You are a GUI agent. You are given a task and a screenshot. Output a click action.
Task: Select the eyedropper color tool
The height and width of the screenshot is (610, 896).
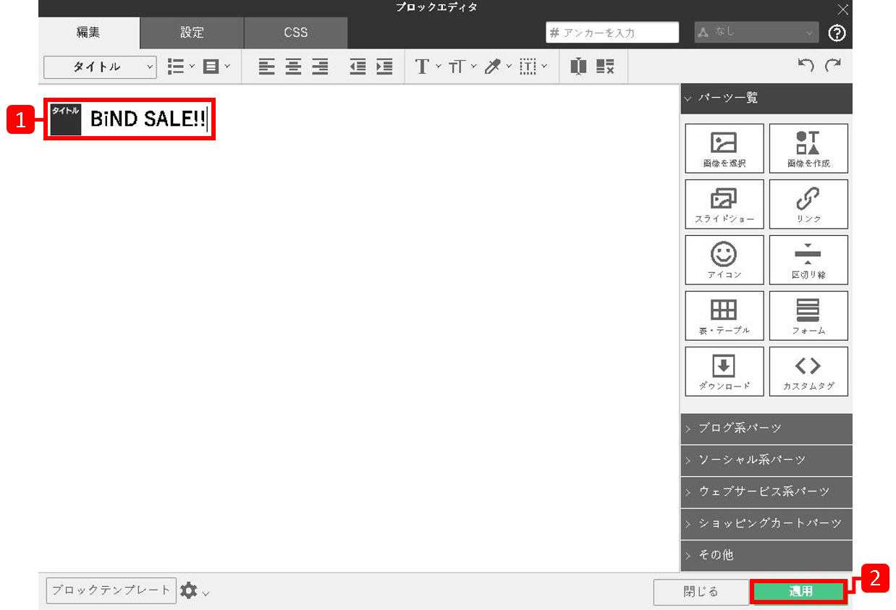(x=493, y=67)
